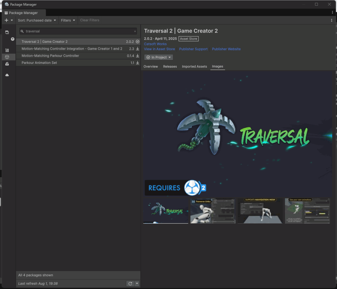Click the All 4 packages shown status
This screenshot has height=289, width=337.
(x=36, y=275)
